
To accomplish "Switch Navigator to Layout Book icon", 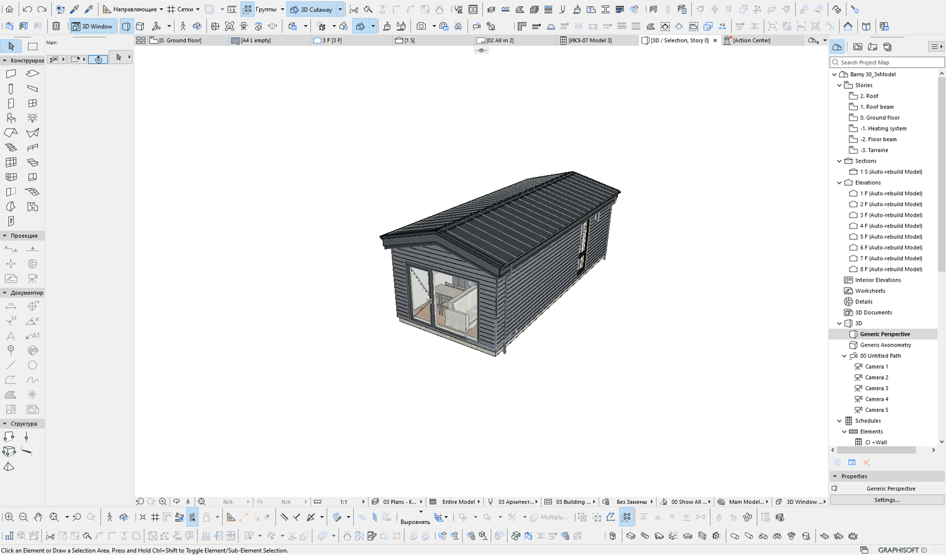I will (873, 47).
